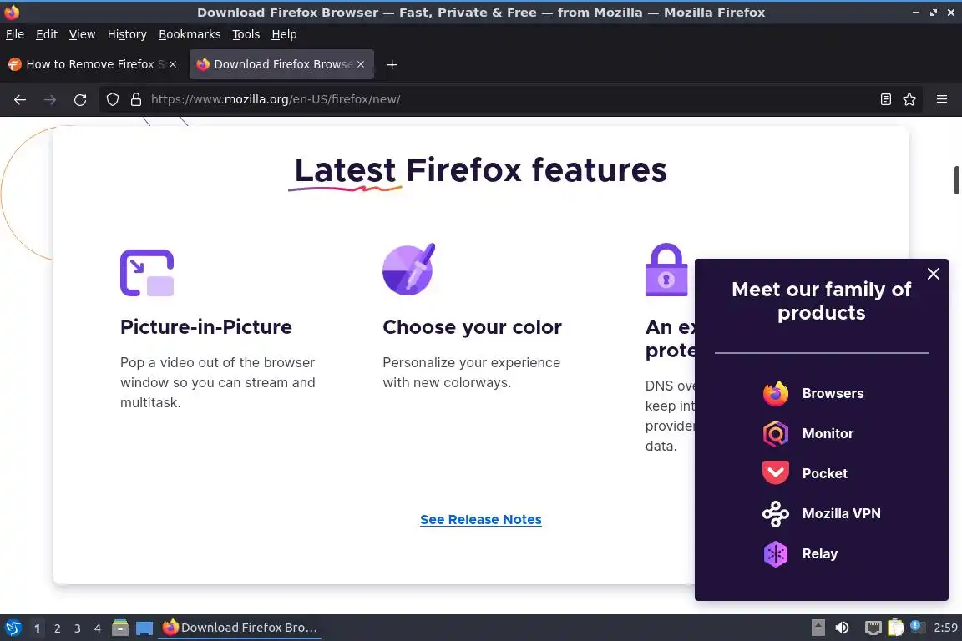
Task: Click the URL address bar field
Action: tap(509, 99)
